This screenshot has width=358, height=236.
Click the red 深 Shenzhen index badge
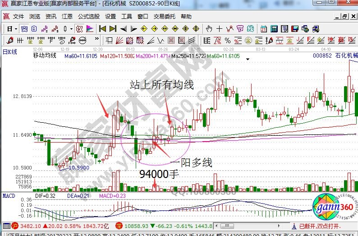click(x=119, y=226)
